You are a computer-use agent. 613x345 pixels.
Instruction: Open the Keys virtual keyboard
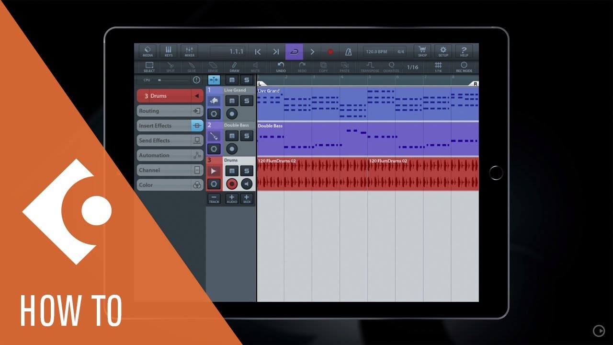point(169,51)
